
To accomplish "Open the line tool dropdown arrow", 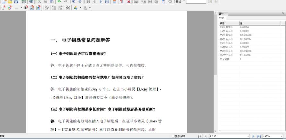I will coord(21,8).
